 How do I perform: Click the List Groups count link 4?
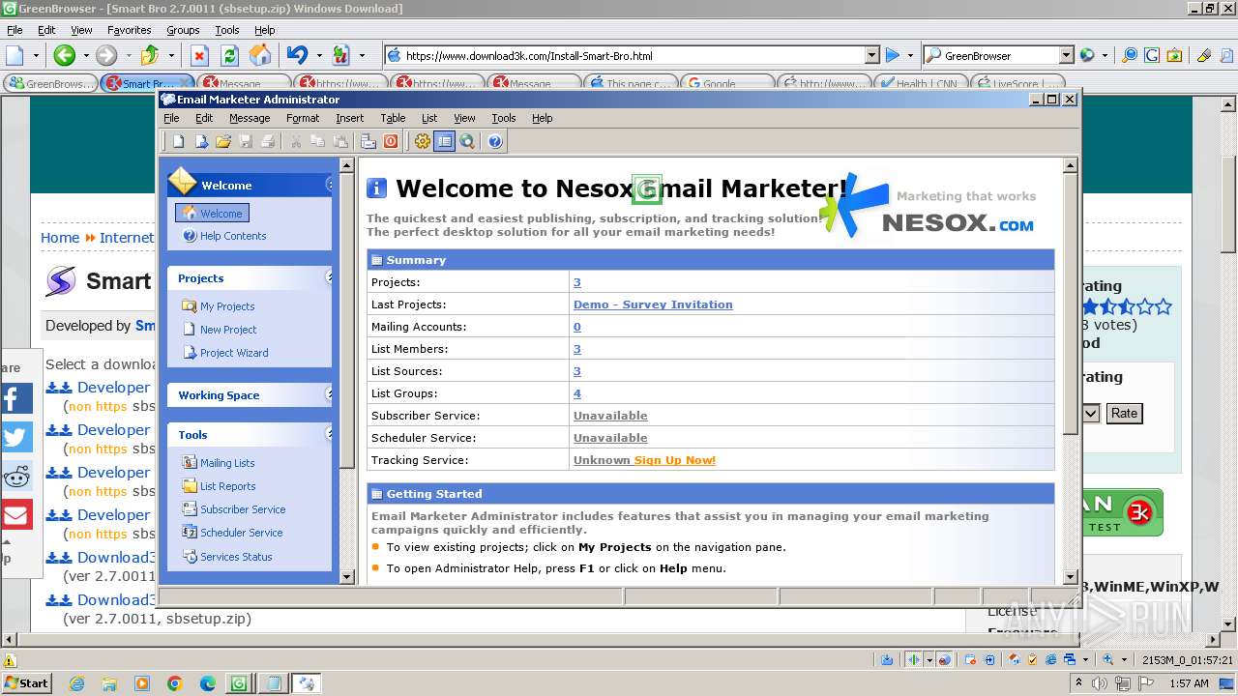pos(577,393)
